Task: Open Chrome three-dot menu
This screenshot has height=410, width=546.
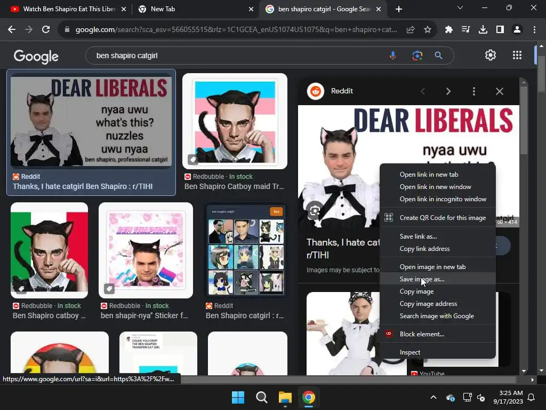Action: (534, 30)
